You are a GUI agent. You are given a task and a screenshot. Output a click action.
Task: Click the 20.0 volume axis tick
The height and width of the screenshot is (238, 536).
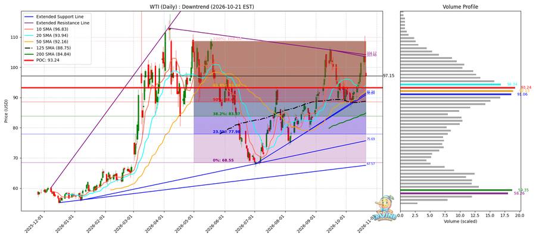click(519, 215)
